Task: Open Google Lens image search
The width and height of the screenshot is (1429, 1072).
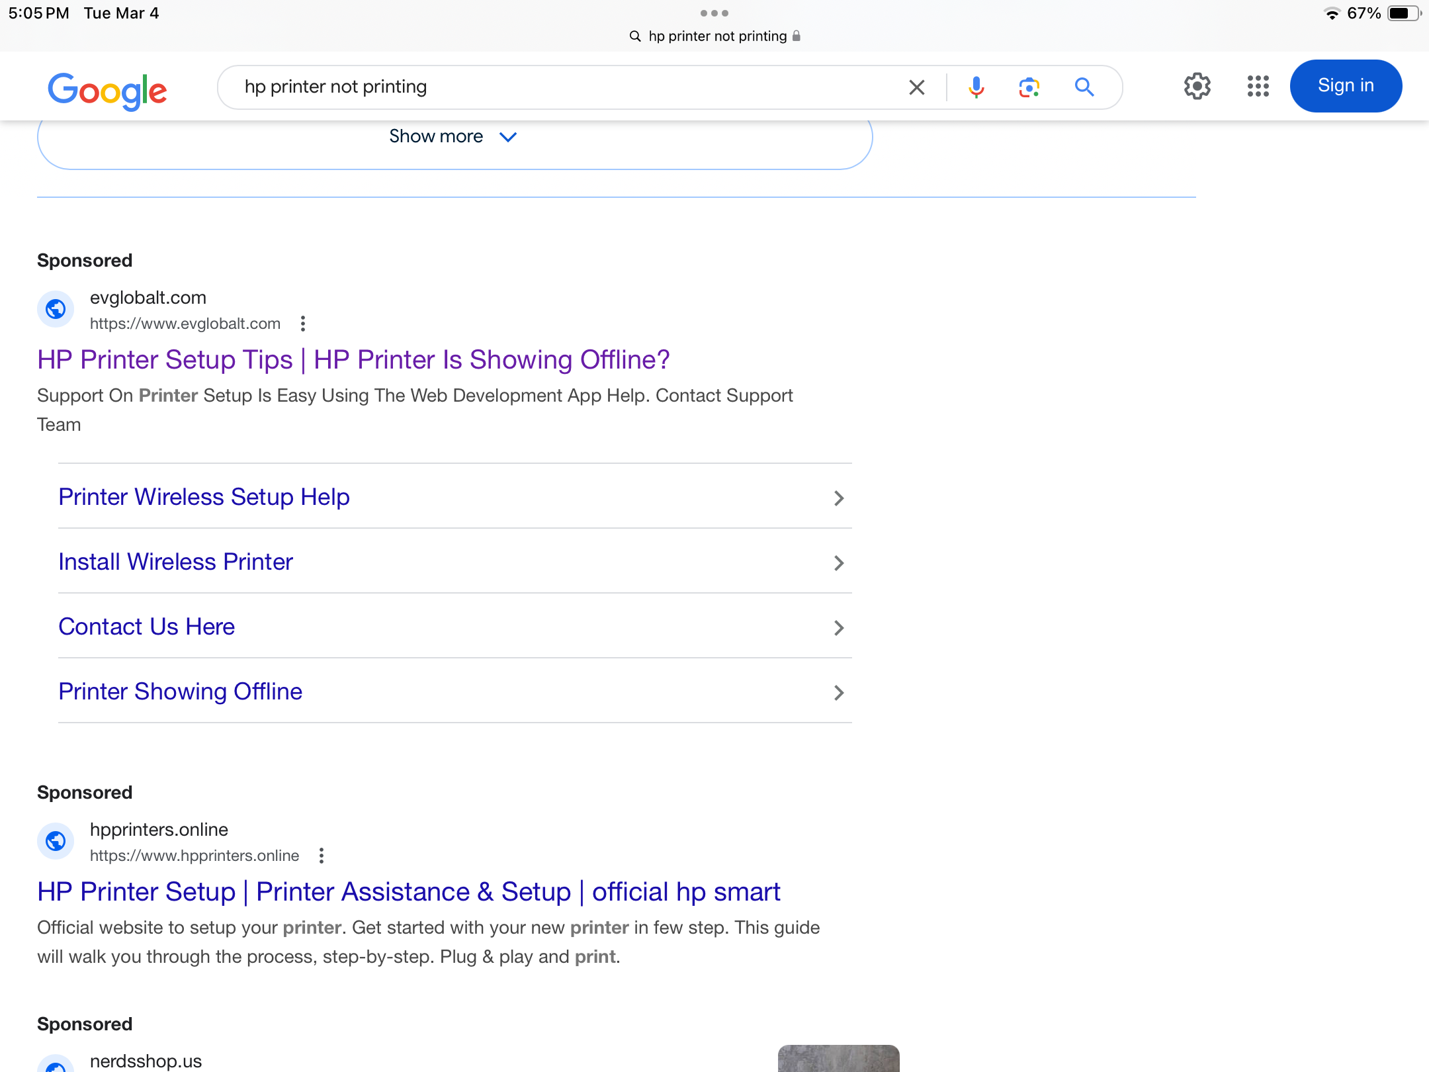Action: click(x=1029, y=87)
